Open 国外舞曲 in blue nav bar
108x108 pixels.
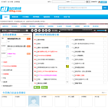point(36,17)
